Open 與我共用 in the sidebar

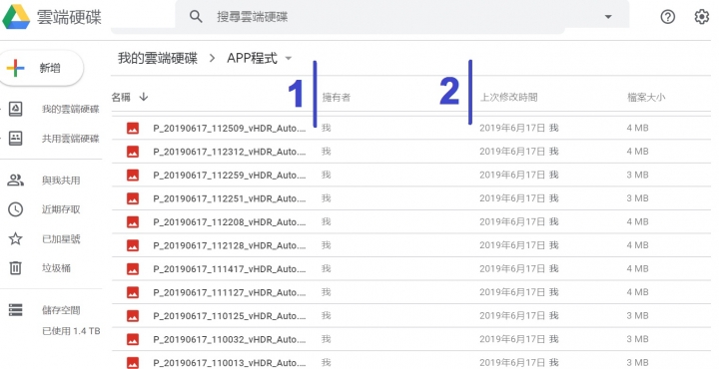61,181
